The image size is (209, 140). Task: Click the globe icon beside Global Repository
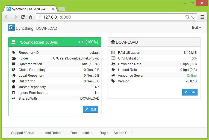coord(14,70)
